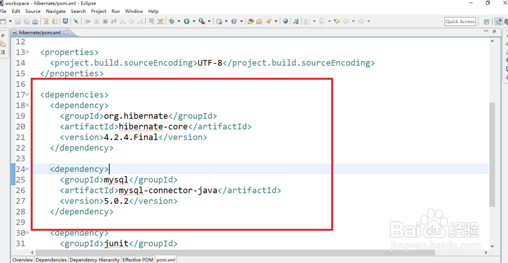This screenshot has width=508, height=263.
Task: Toggle Use Step Filters icon
Action: point(160,21)
